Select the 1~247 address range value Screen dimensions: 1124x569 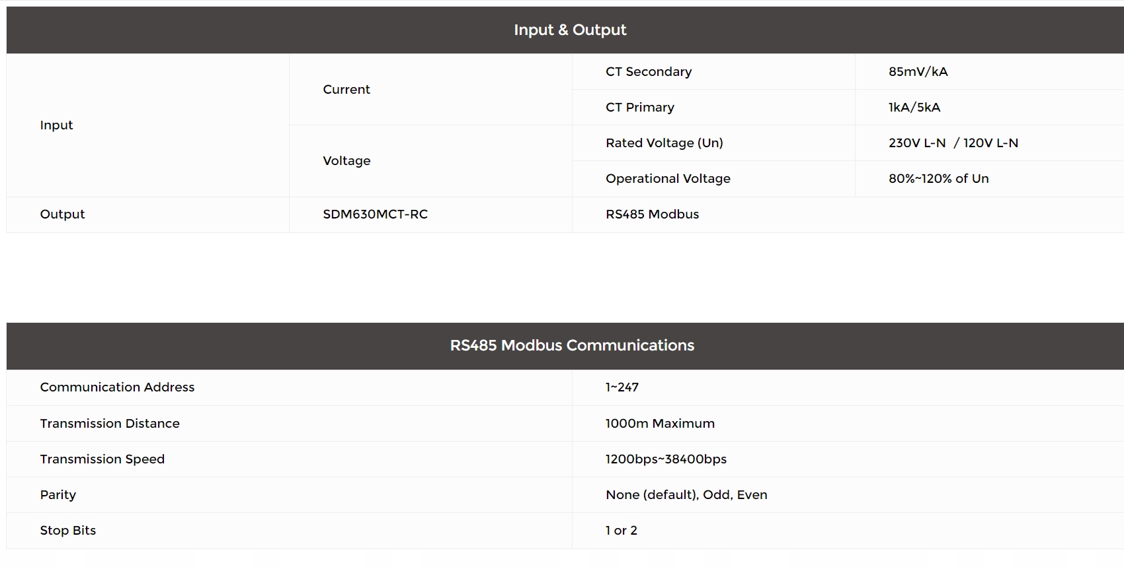[x=622, y=387]
